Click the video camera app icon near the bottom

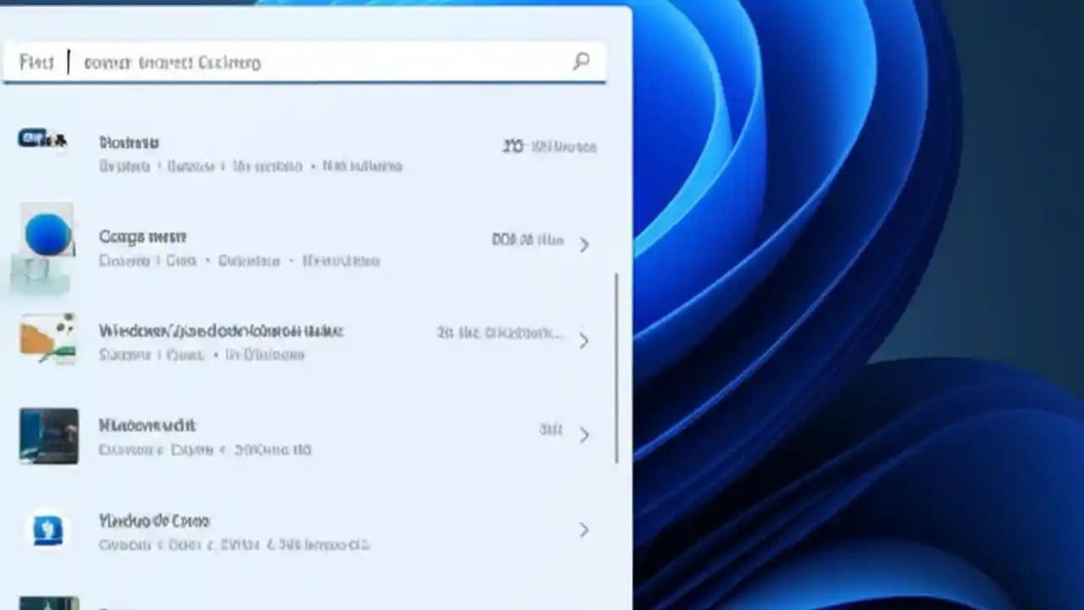(x=48, y=530)
